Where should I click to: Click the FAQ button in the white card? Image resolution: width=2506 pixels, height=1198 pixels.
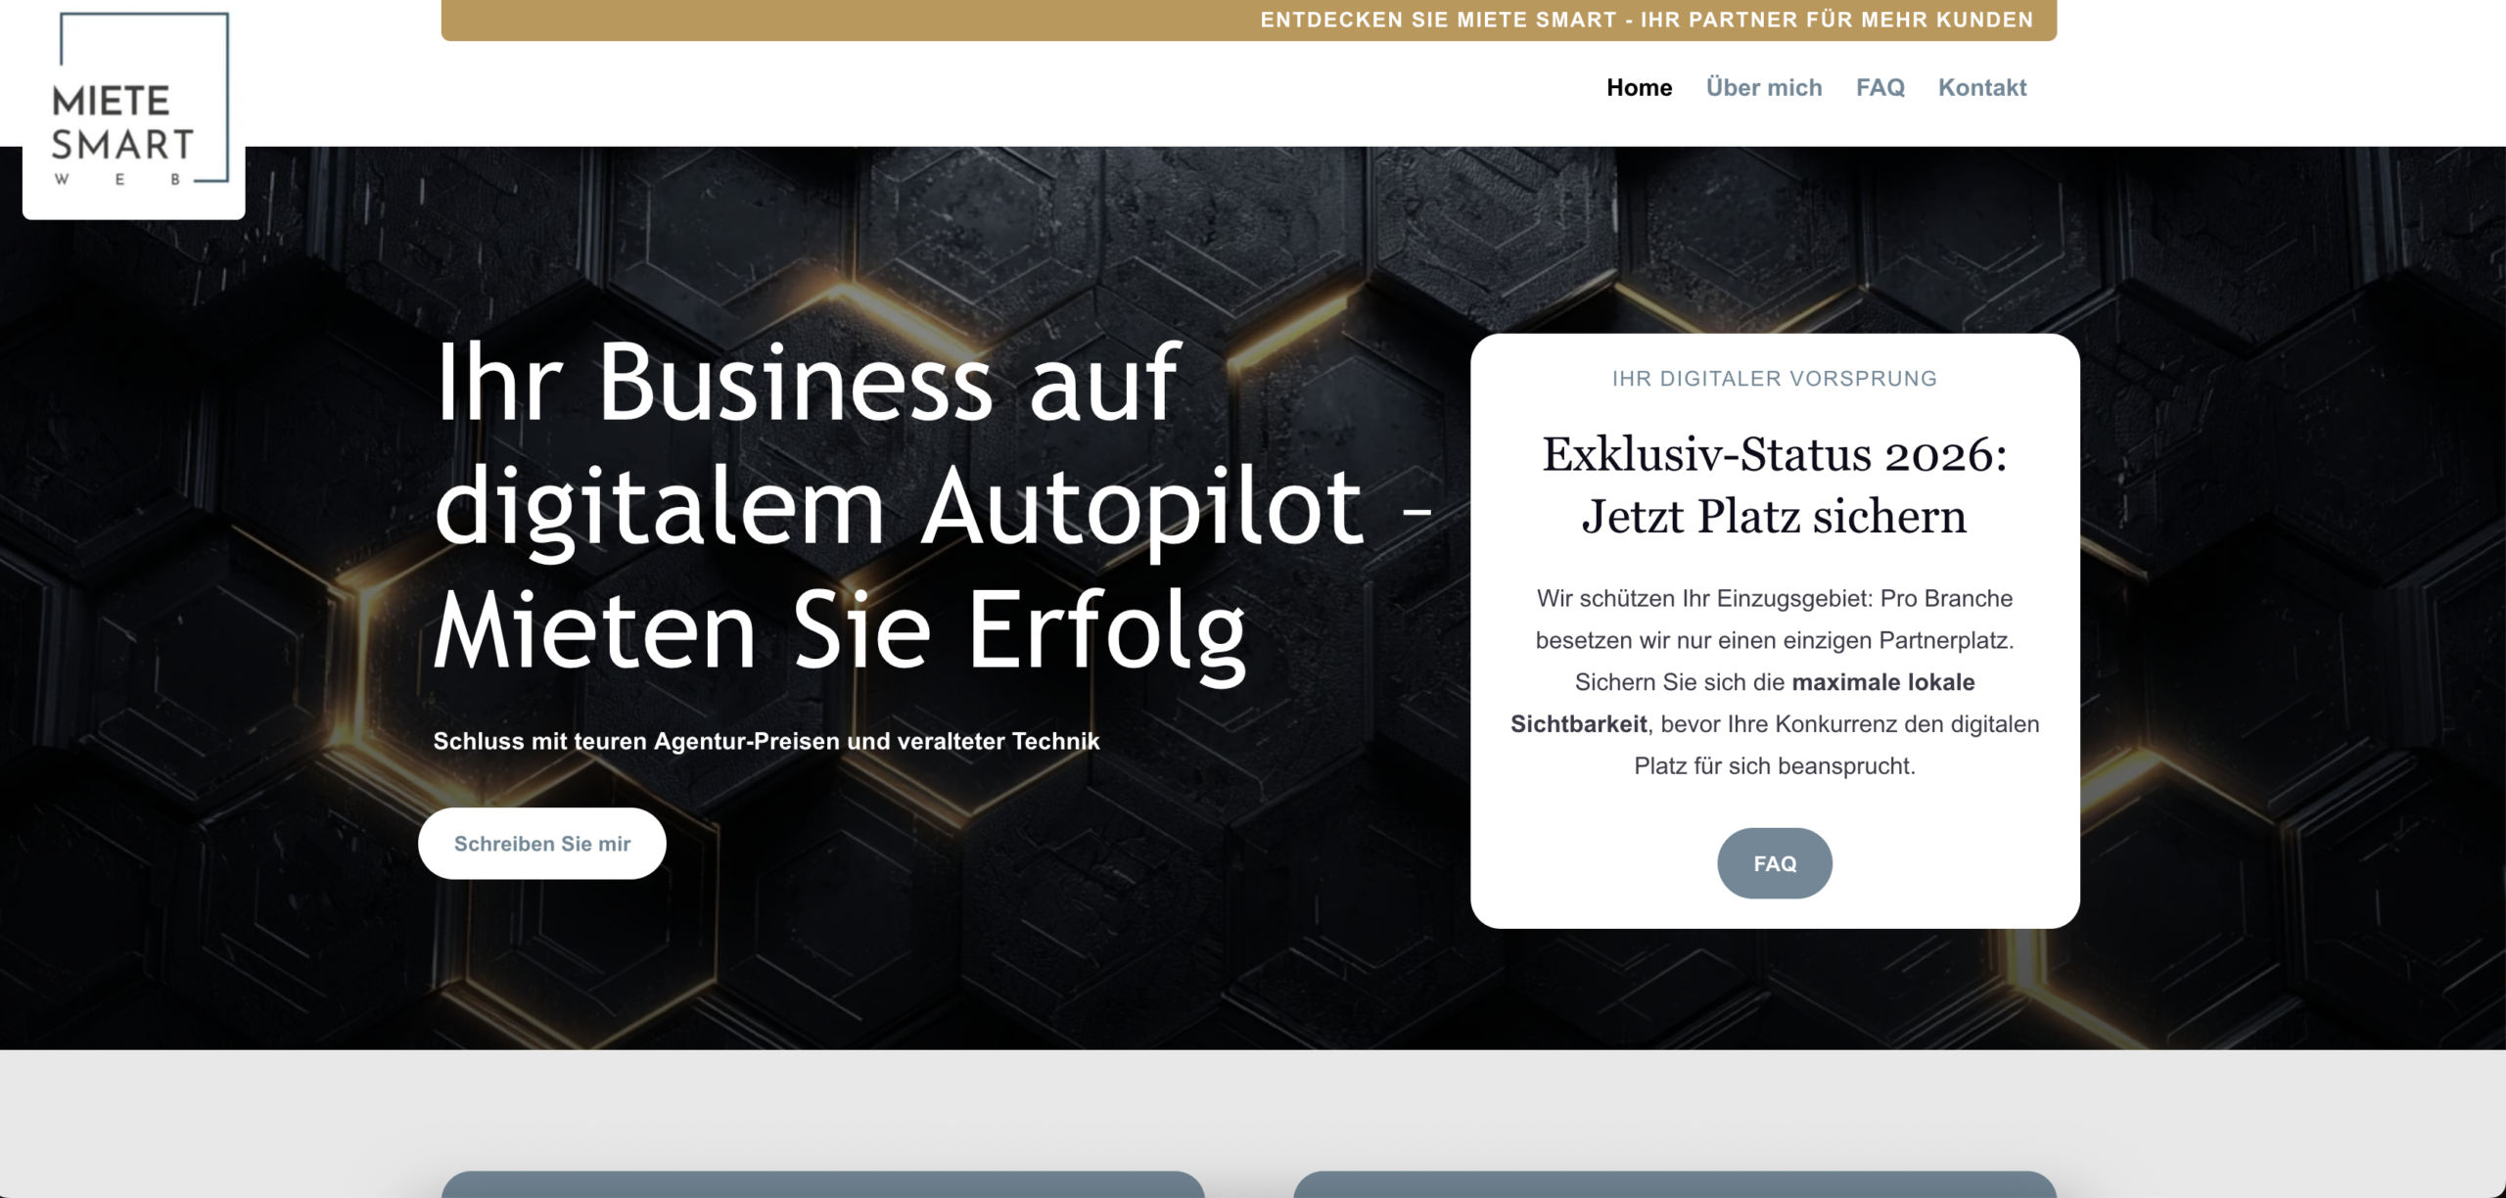point(1775,863)
